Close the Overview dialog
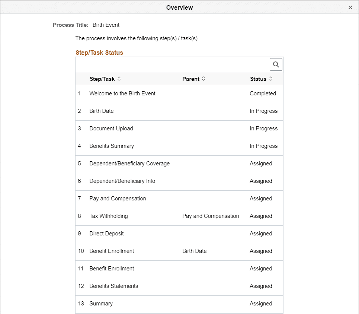Viewport: 359px width, 314px height. point(350,7)
